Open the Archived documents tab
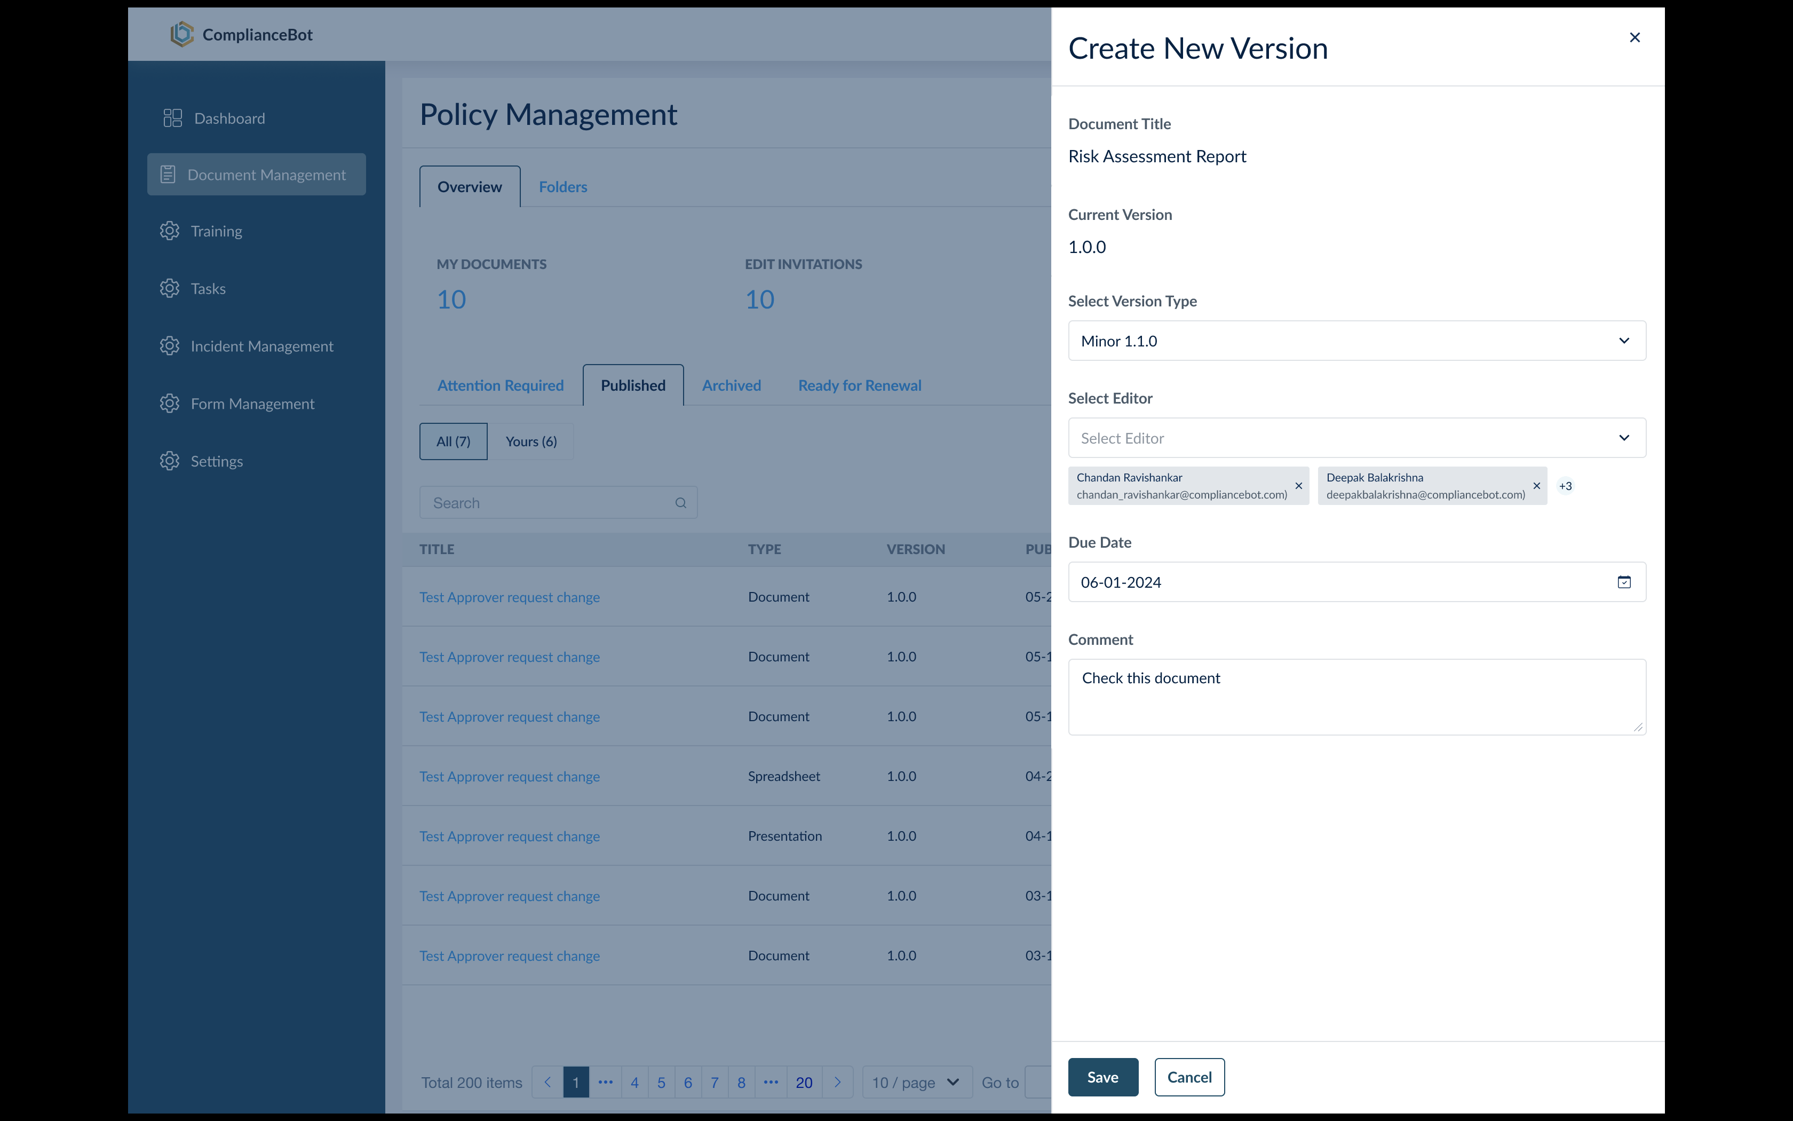 [731, 385]
